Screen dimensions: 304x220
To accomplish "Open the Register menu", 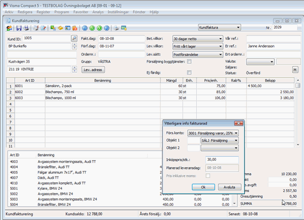I will [43, 12].
